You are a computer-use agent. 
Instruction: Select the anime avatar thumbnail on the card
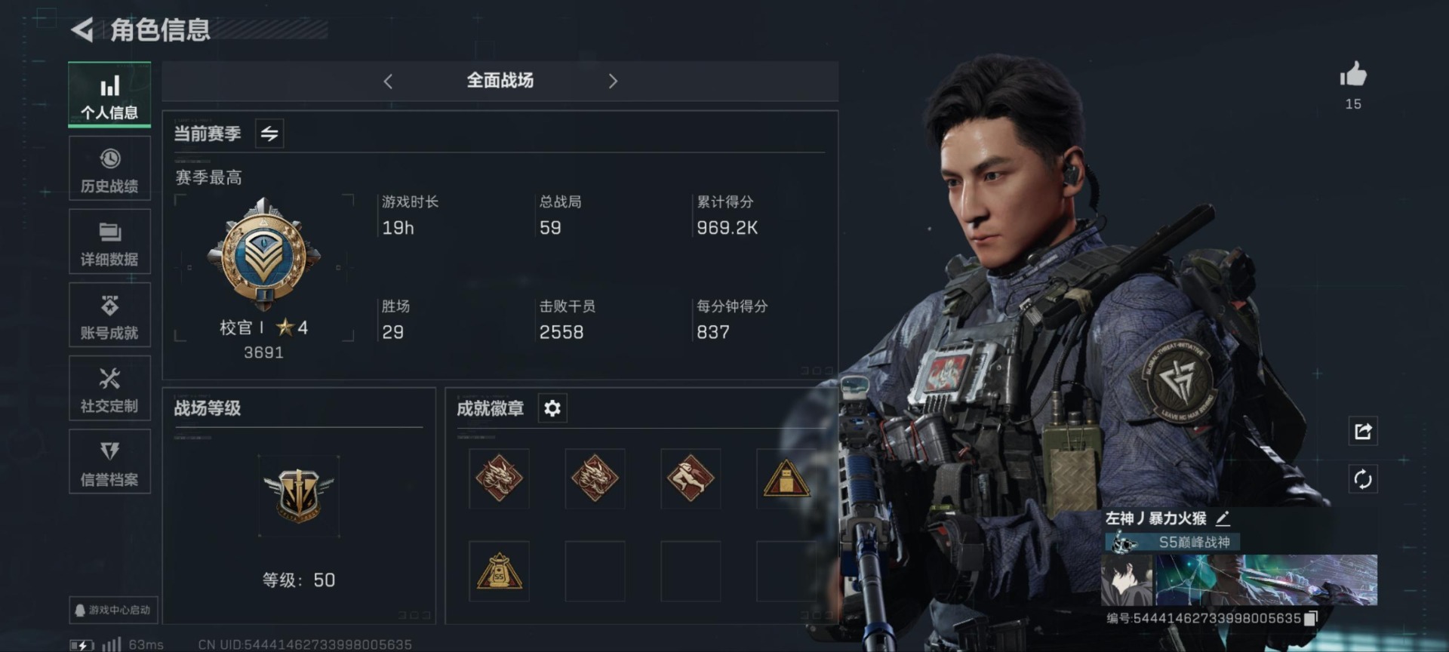point(1128,580)
